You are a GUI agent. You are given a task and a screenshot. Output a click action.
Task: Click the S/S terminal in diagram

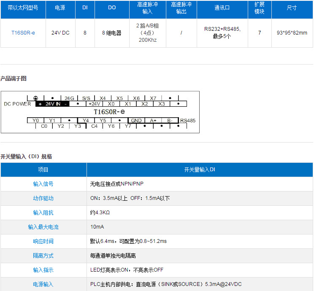click(86, 98)
